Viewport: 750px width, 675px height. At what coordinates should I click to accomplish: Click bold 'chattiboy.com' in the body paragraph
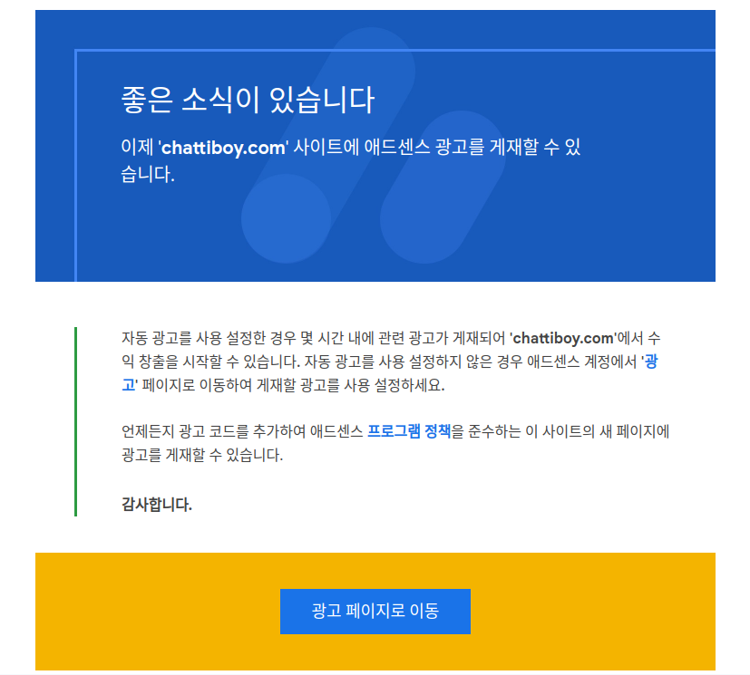click(x=562, y=338)
